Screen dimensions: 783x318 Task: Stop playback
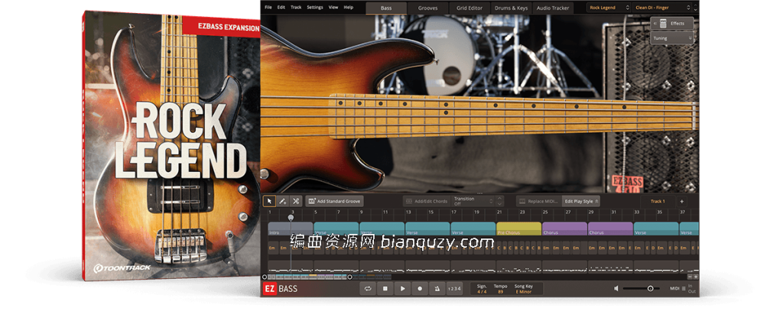385,288
